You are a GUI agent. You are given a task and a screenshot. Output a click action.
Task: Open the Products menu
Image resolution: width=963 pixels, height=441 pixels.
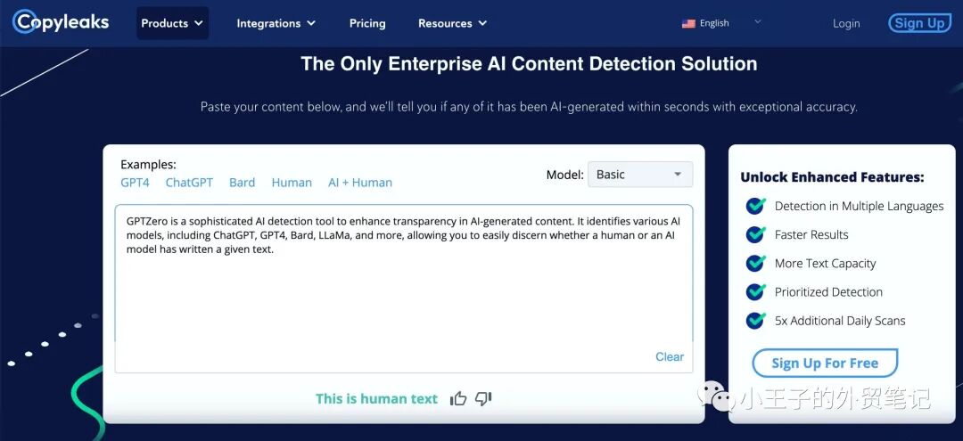click(172, 23)
